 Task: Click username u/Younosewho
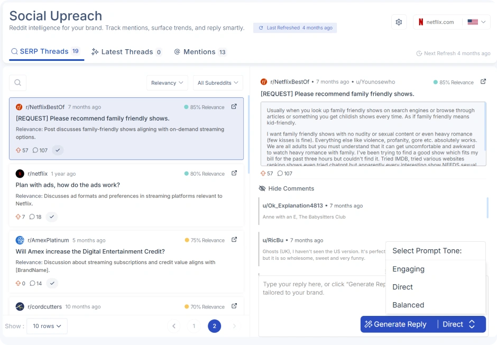pos(375,82)
